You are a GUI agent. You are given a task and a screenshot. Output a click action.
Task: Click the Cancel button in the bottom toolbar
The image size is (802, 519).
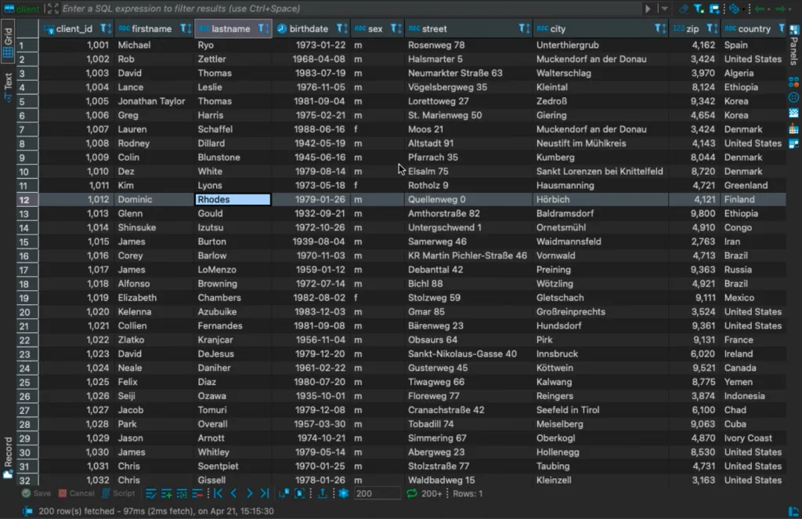(76, 493)
